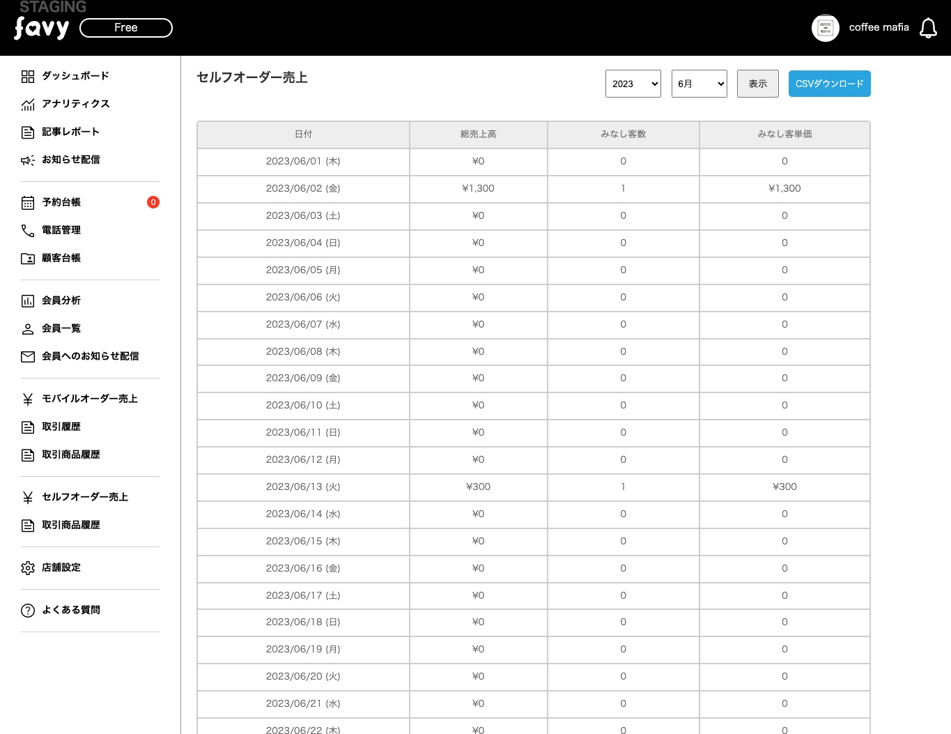
Task: Select the 2023/06/13 (火) date cell
Action: click(x=303, y=487)
